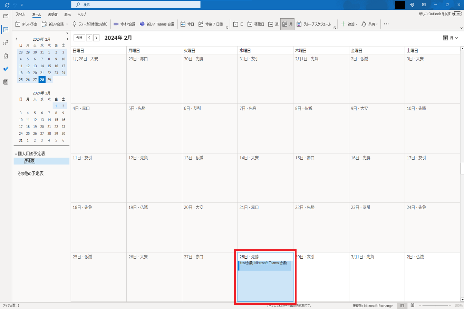The image size is (464, 309).
Task: Switch to reading view in status bar
Action: tap(412, 306)
